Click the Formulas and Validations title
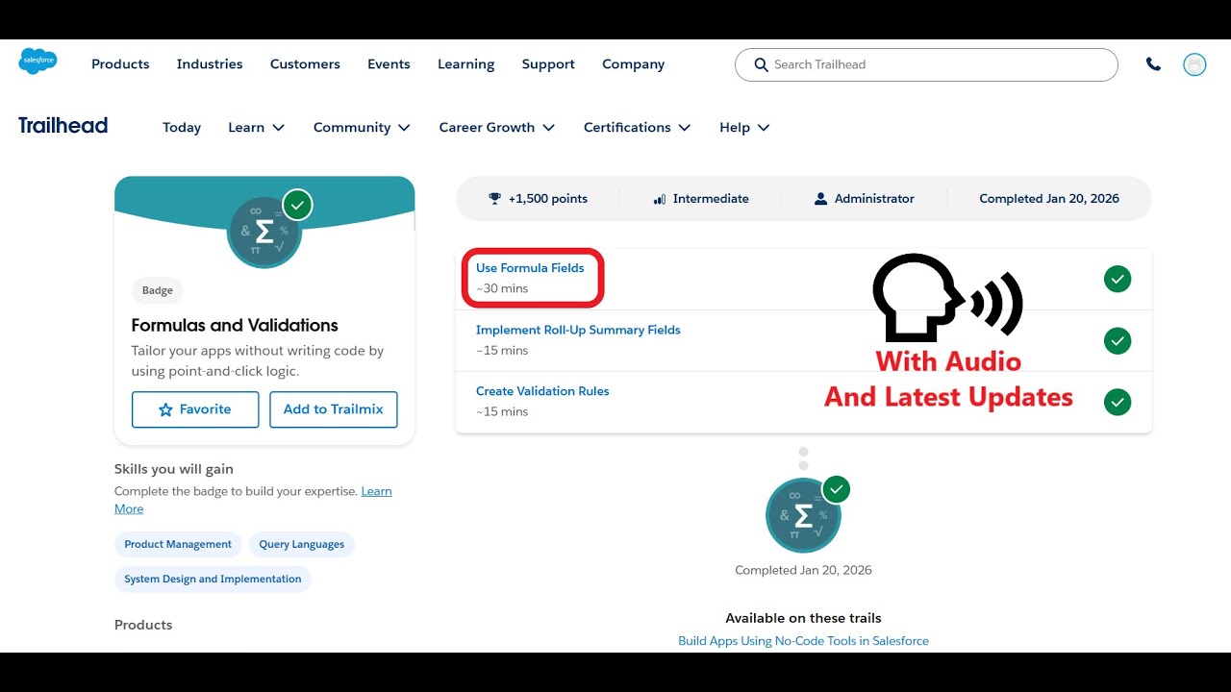 coord(235,325)
